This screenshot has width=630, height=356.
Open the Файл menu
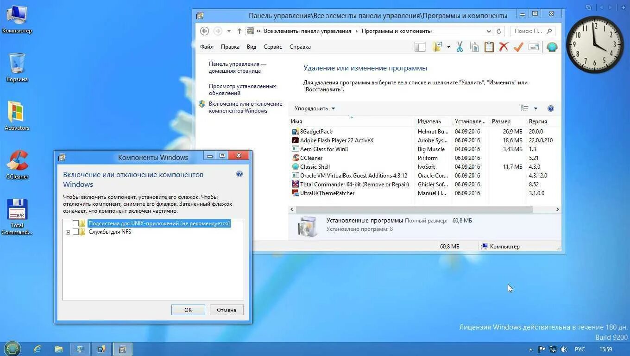click(x=207, y=47)
